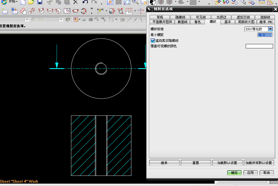Image resolution: width=278 pixels, height=186 pixels.
Task: Undo the last action
Action: click(x=85, y=2)
